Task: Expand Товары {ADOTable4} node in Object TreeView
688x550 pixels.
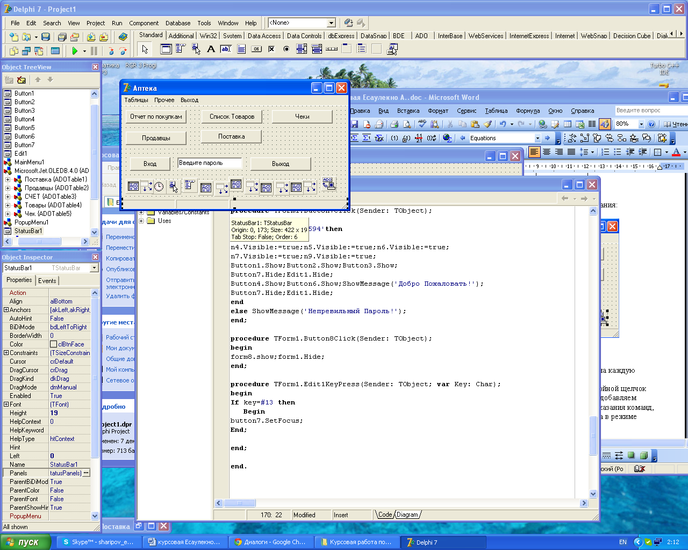Action: point(8,205)
